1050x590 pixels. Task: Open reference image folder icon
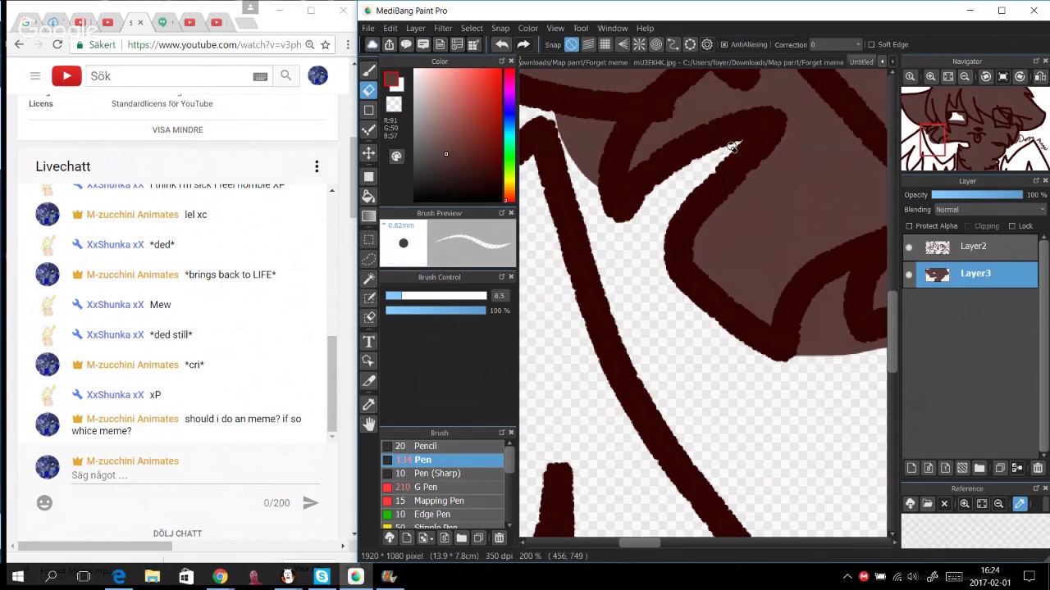pos(927,504)
